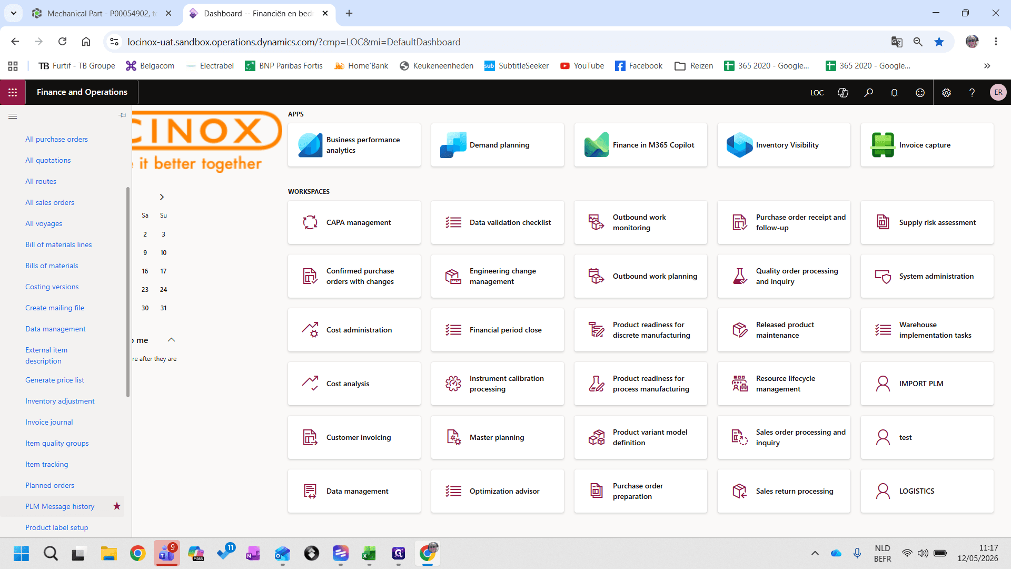
Task: Open the settings gear in header
Action: (946, 92)
